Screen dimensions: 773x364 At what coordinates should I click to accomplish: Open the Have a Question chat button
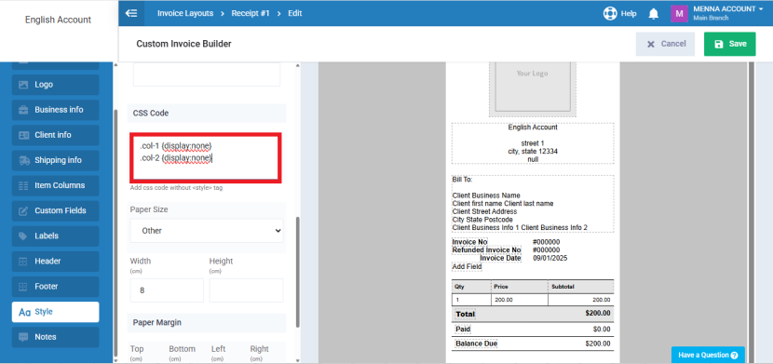pos(708,355)
